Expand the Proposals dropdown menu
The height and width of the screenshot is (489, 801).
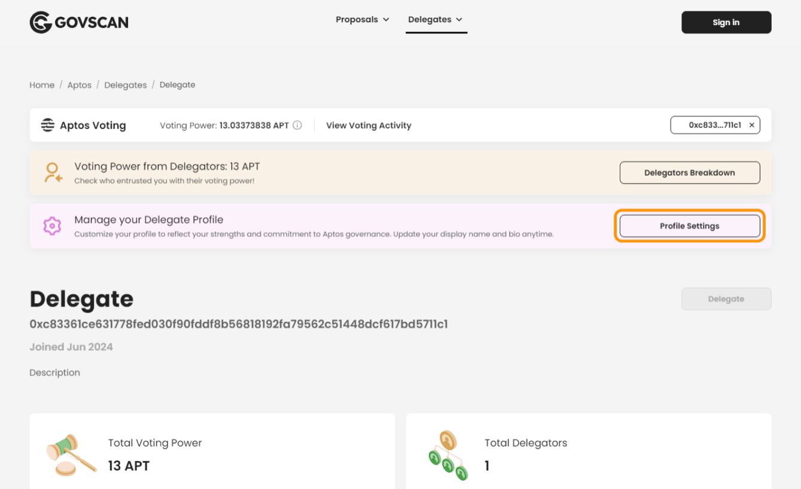363,20
